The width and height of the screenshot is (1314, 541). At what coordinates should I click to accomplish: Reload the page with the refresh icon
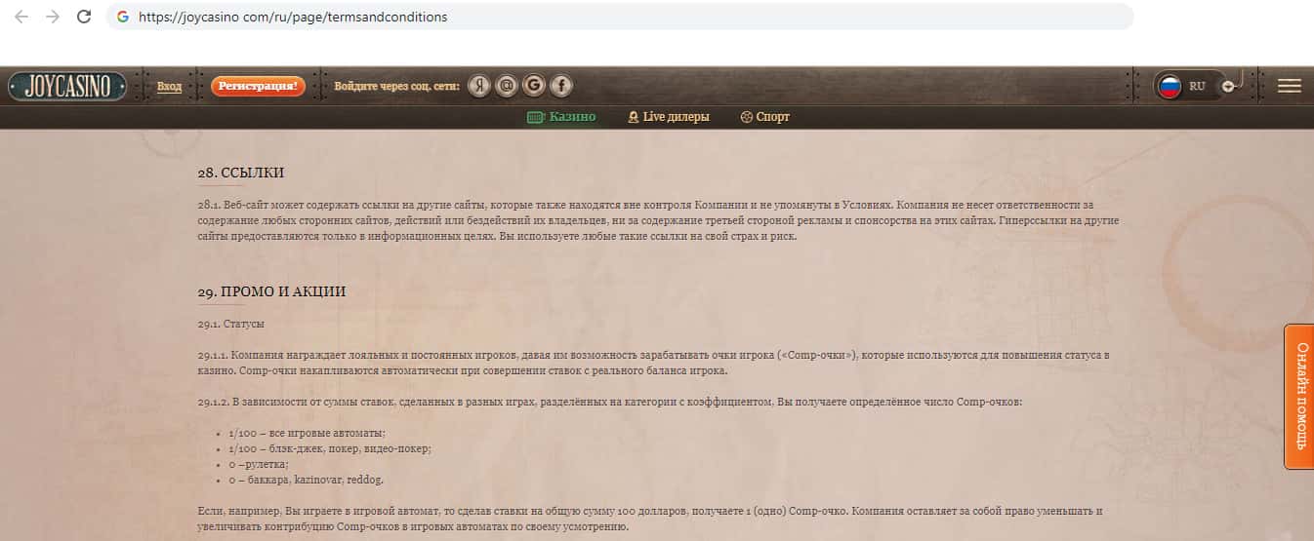[x=84, y=17]
